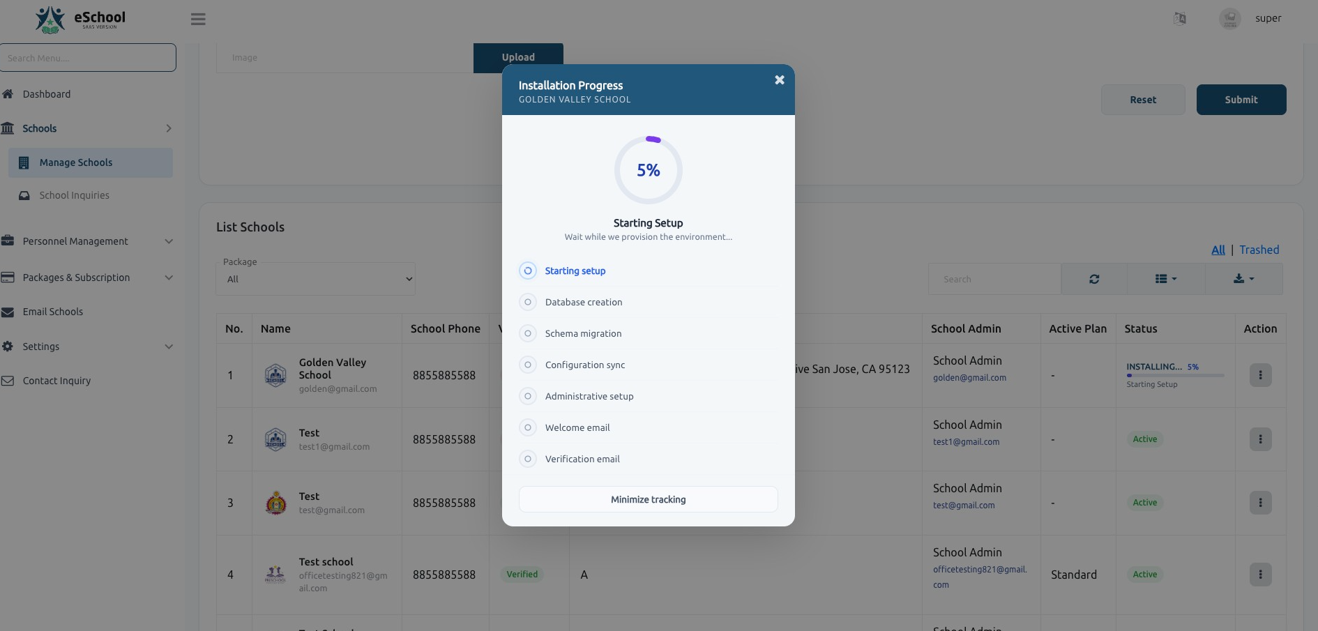Expand Personnel Management menu
This screenshot has width=1318, height=631.
tap(169, 241)
